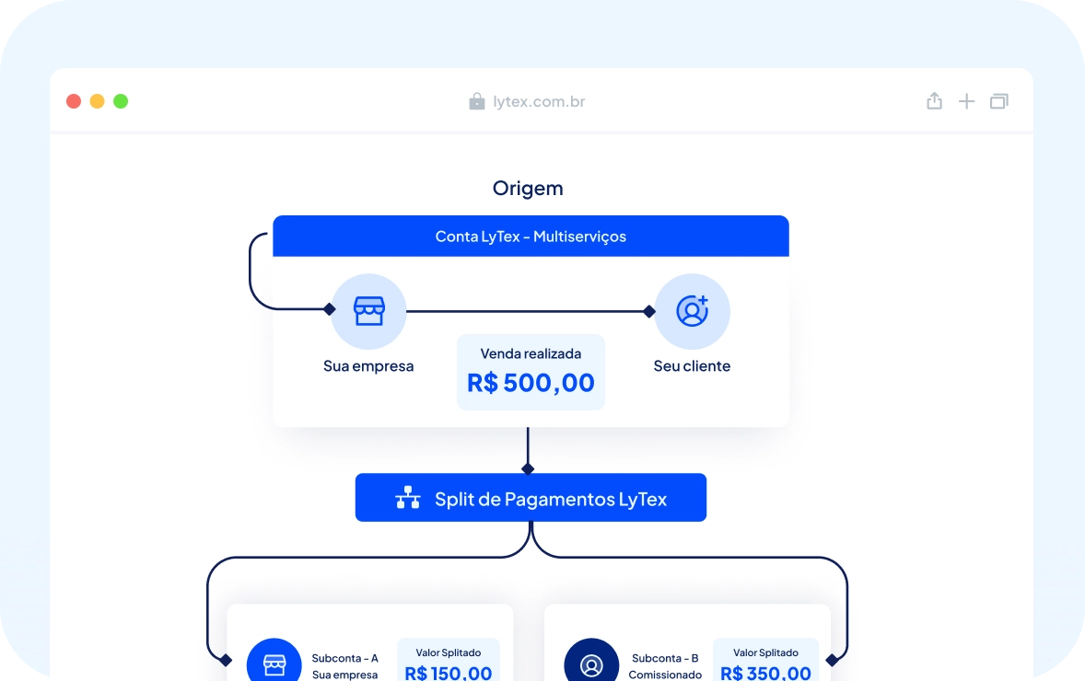
Task: Click the Comissionado label
Action: point(665,675)
